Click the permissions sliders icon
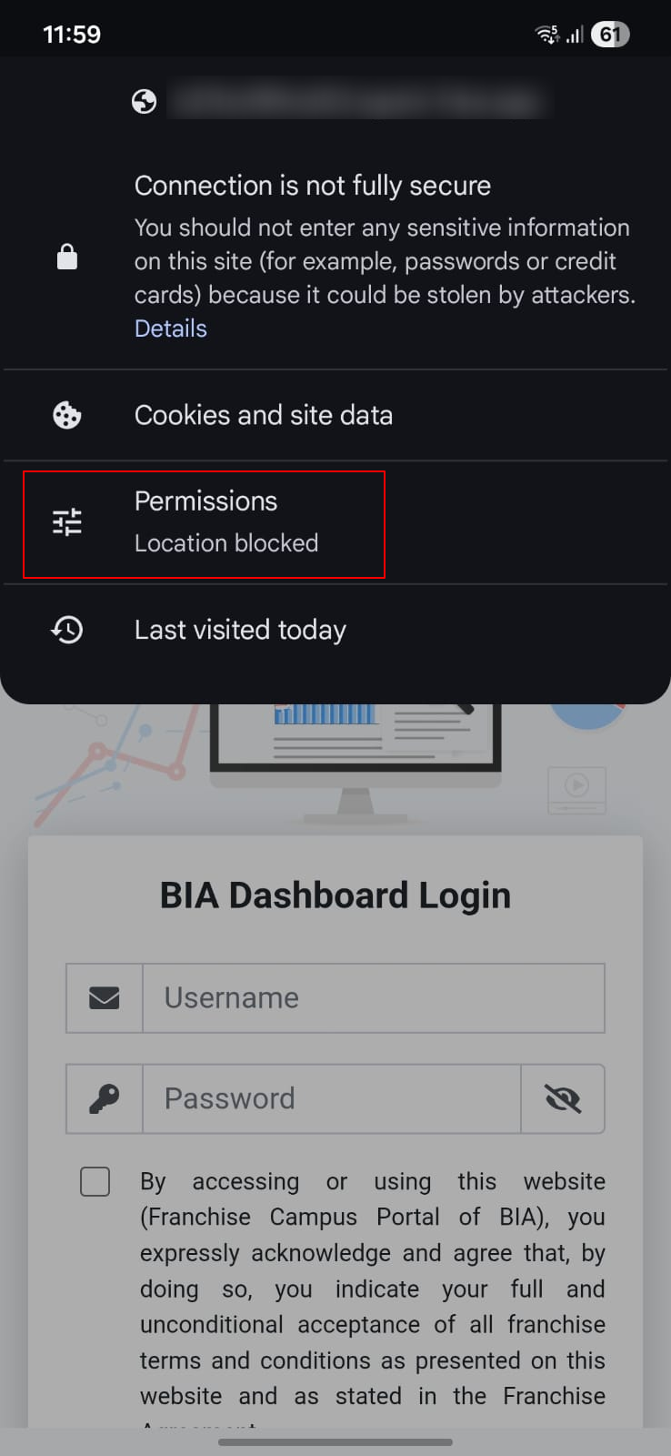 pyautogui.click(x=67, y=521)
